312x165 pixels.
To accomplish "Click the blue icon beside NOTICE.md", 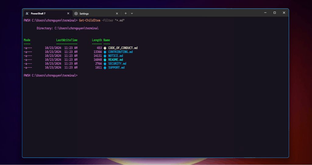I will [x=105, y=56].
